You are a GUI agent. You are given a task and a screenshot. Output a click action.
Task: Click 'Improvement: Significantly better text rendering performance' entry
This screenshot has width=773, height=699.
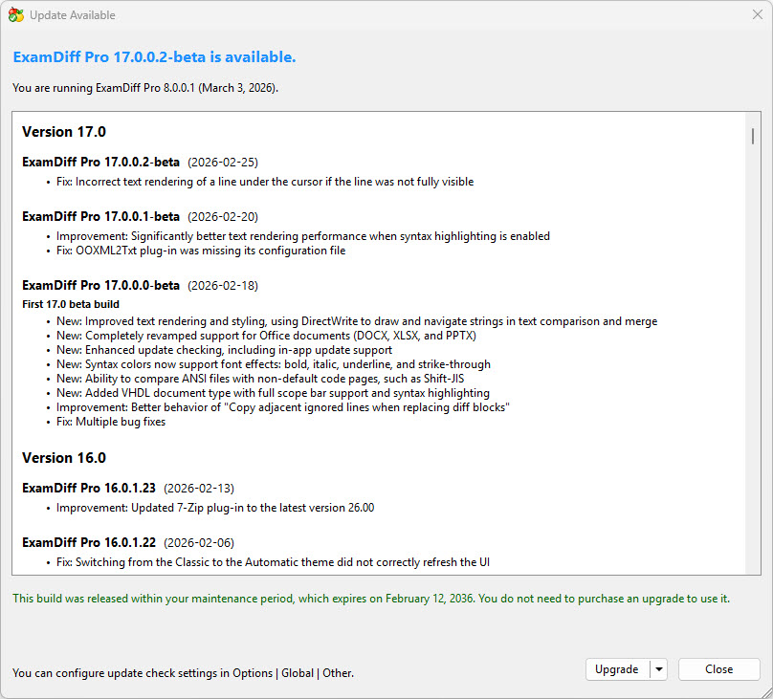(x=303, y=236)
